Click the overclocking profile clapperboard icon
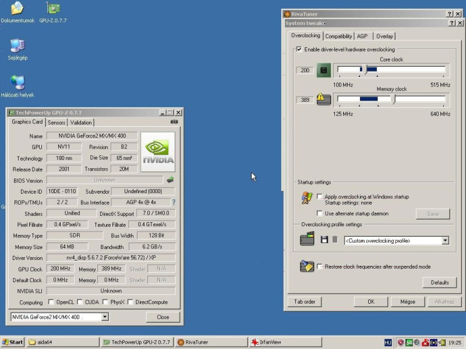The height and width of the screenshot is (349, 466). pyautogui.click(x=307, y=239)
